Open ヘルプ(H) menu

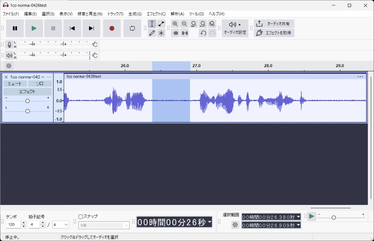217,14
